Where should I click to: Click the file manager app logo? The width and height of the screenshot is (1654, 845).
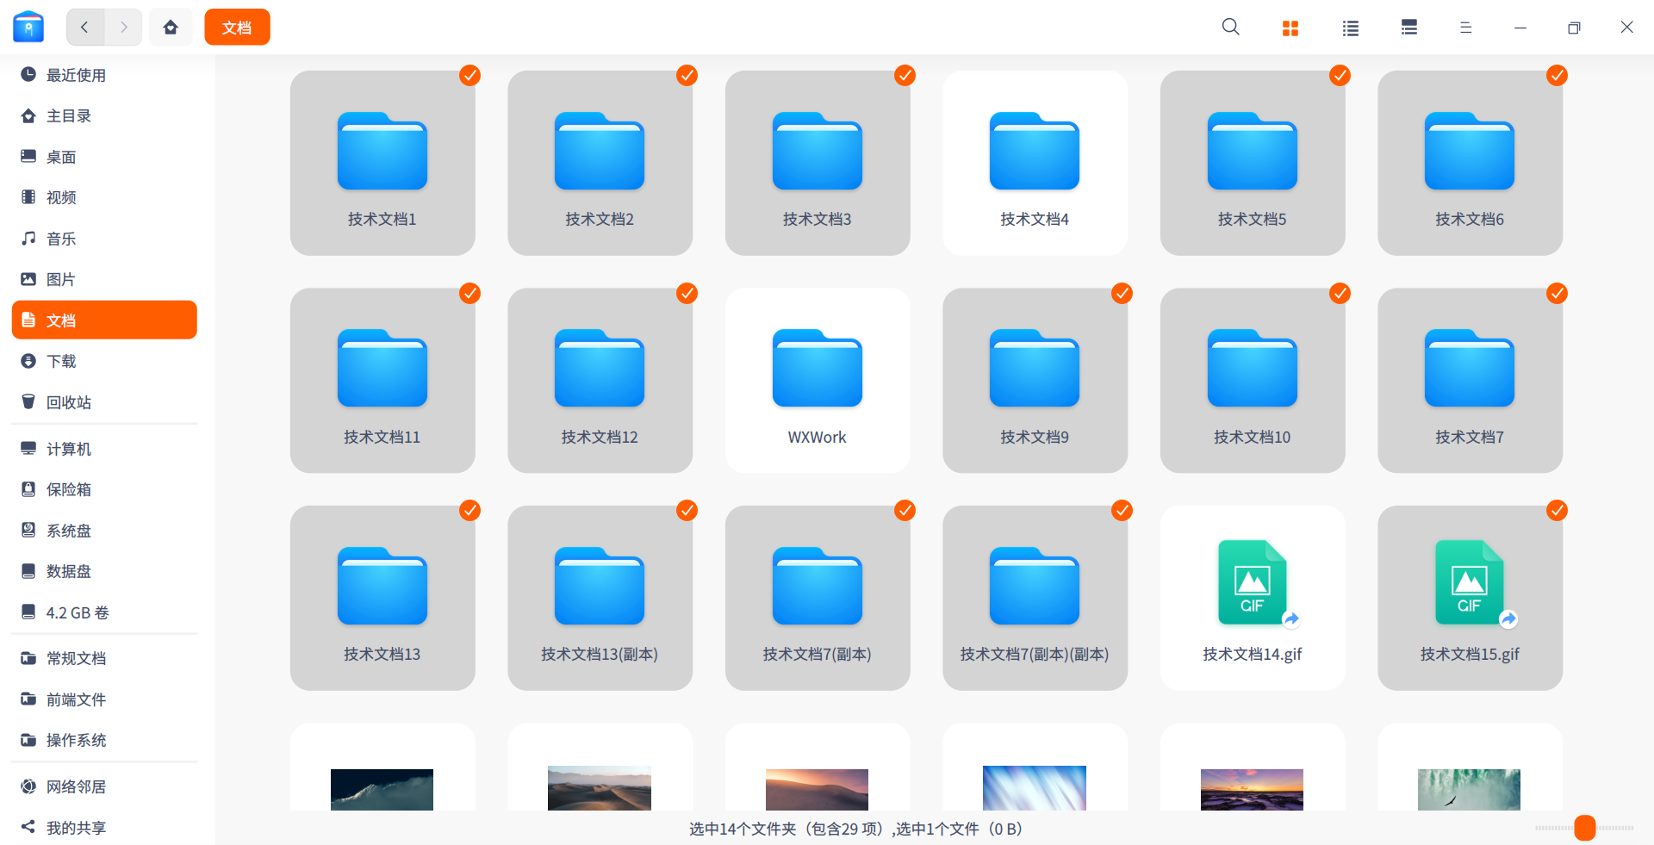point(28,28)
